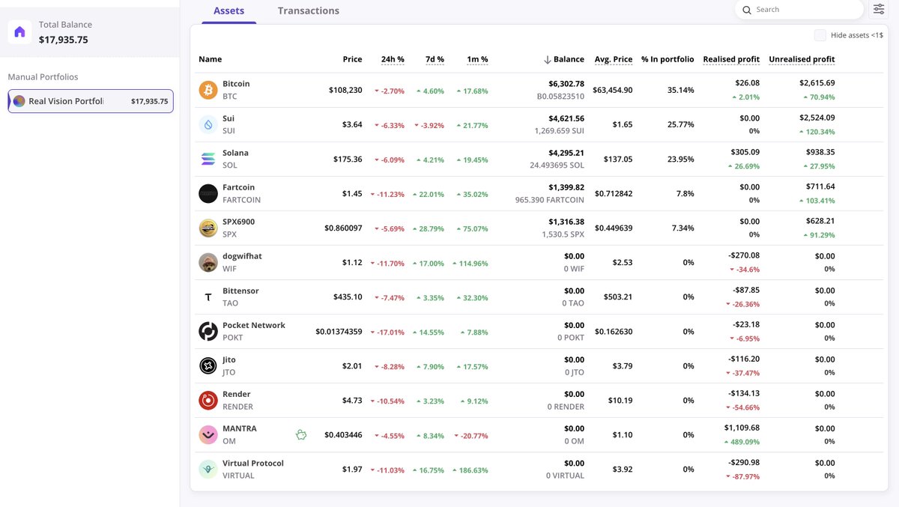Image resolution: width=899 pixels, height=507 pixels.
Task: Click the Fartcoin logo icon
Action: click(x=208, y=193)
